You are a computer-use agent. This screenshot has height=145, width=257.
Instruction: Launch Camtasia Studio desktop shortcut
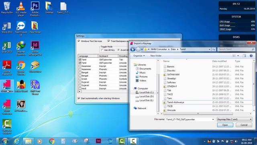coord(7,127)
